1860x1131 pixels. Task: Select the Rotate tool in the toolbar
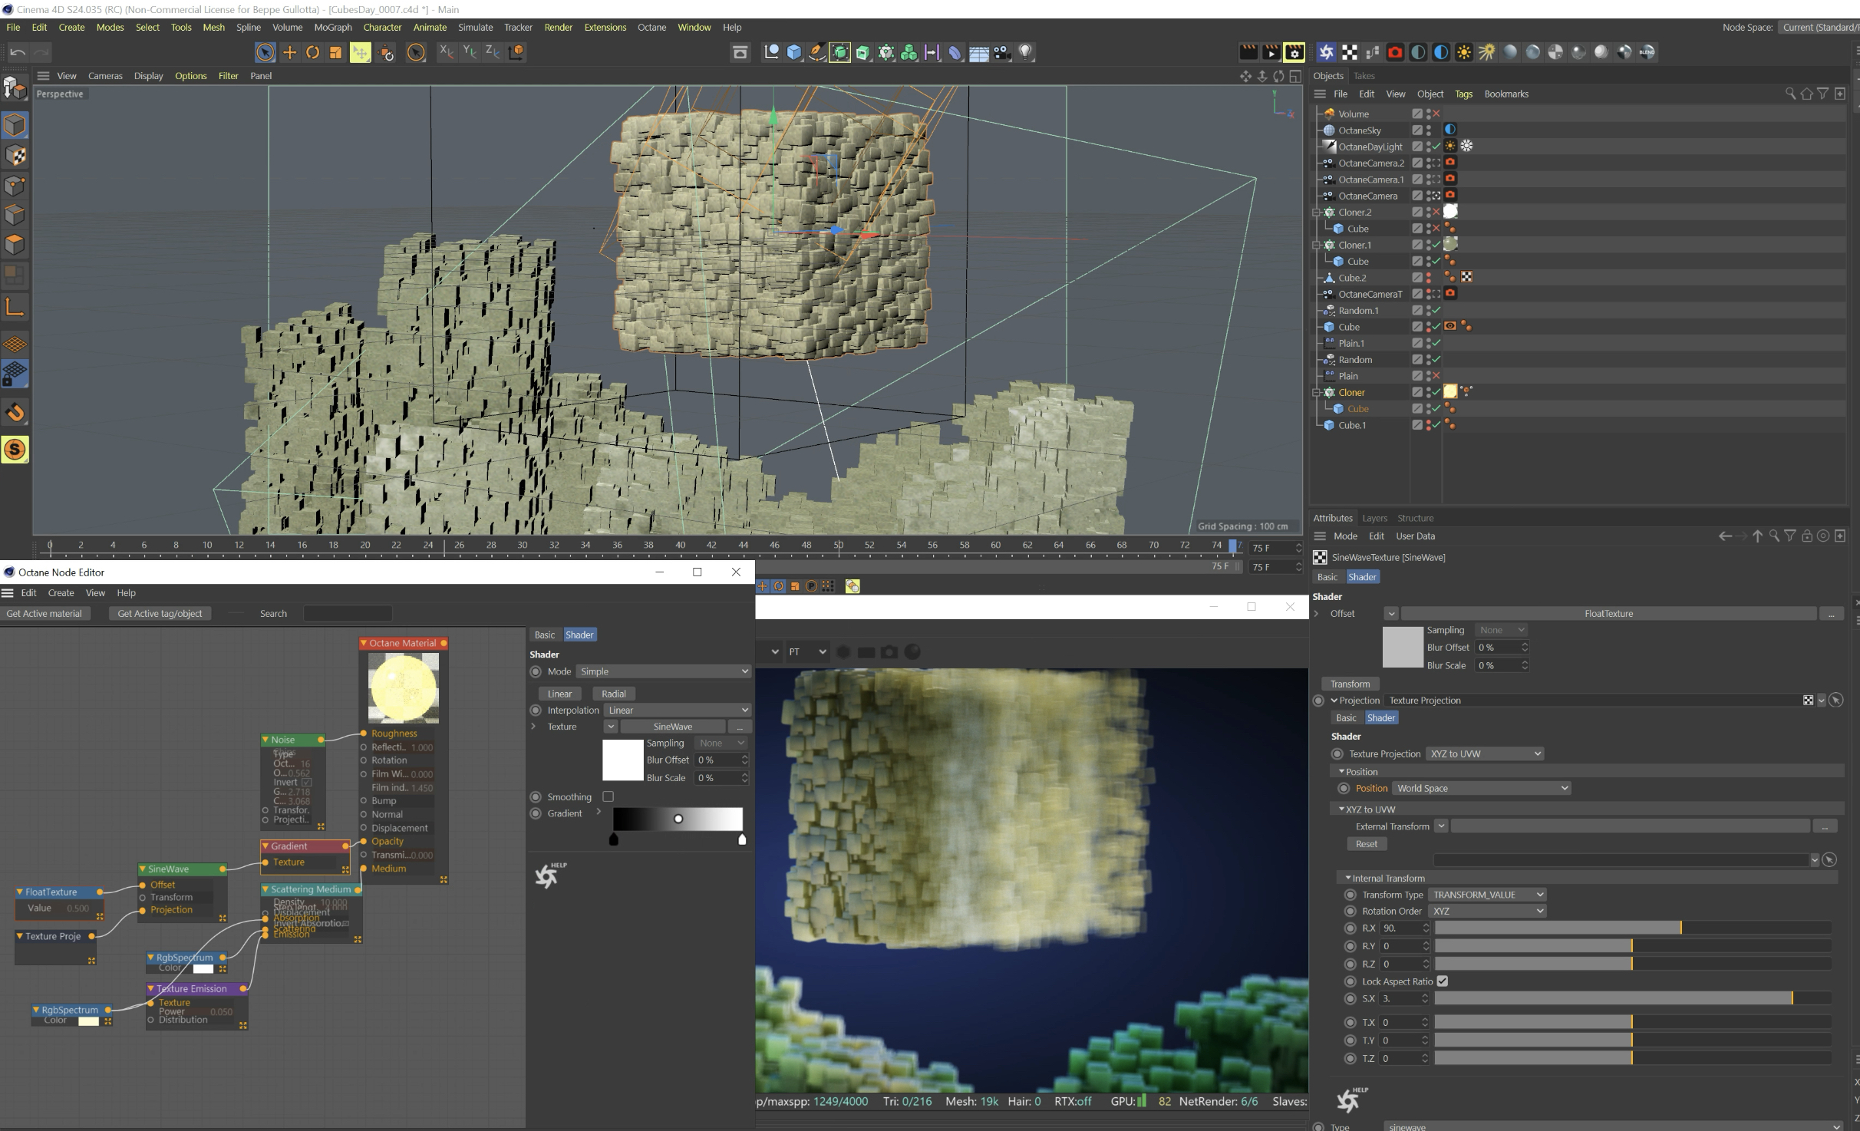312,52
